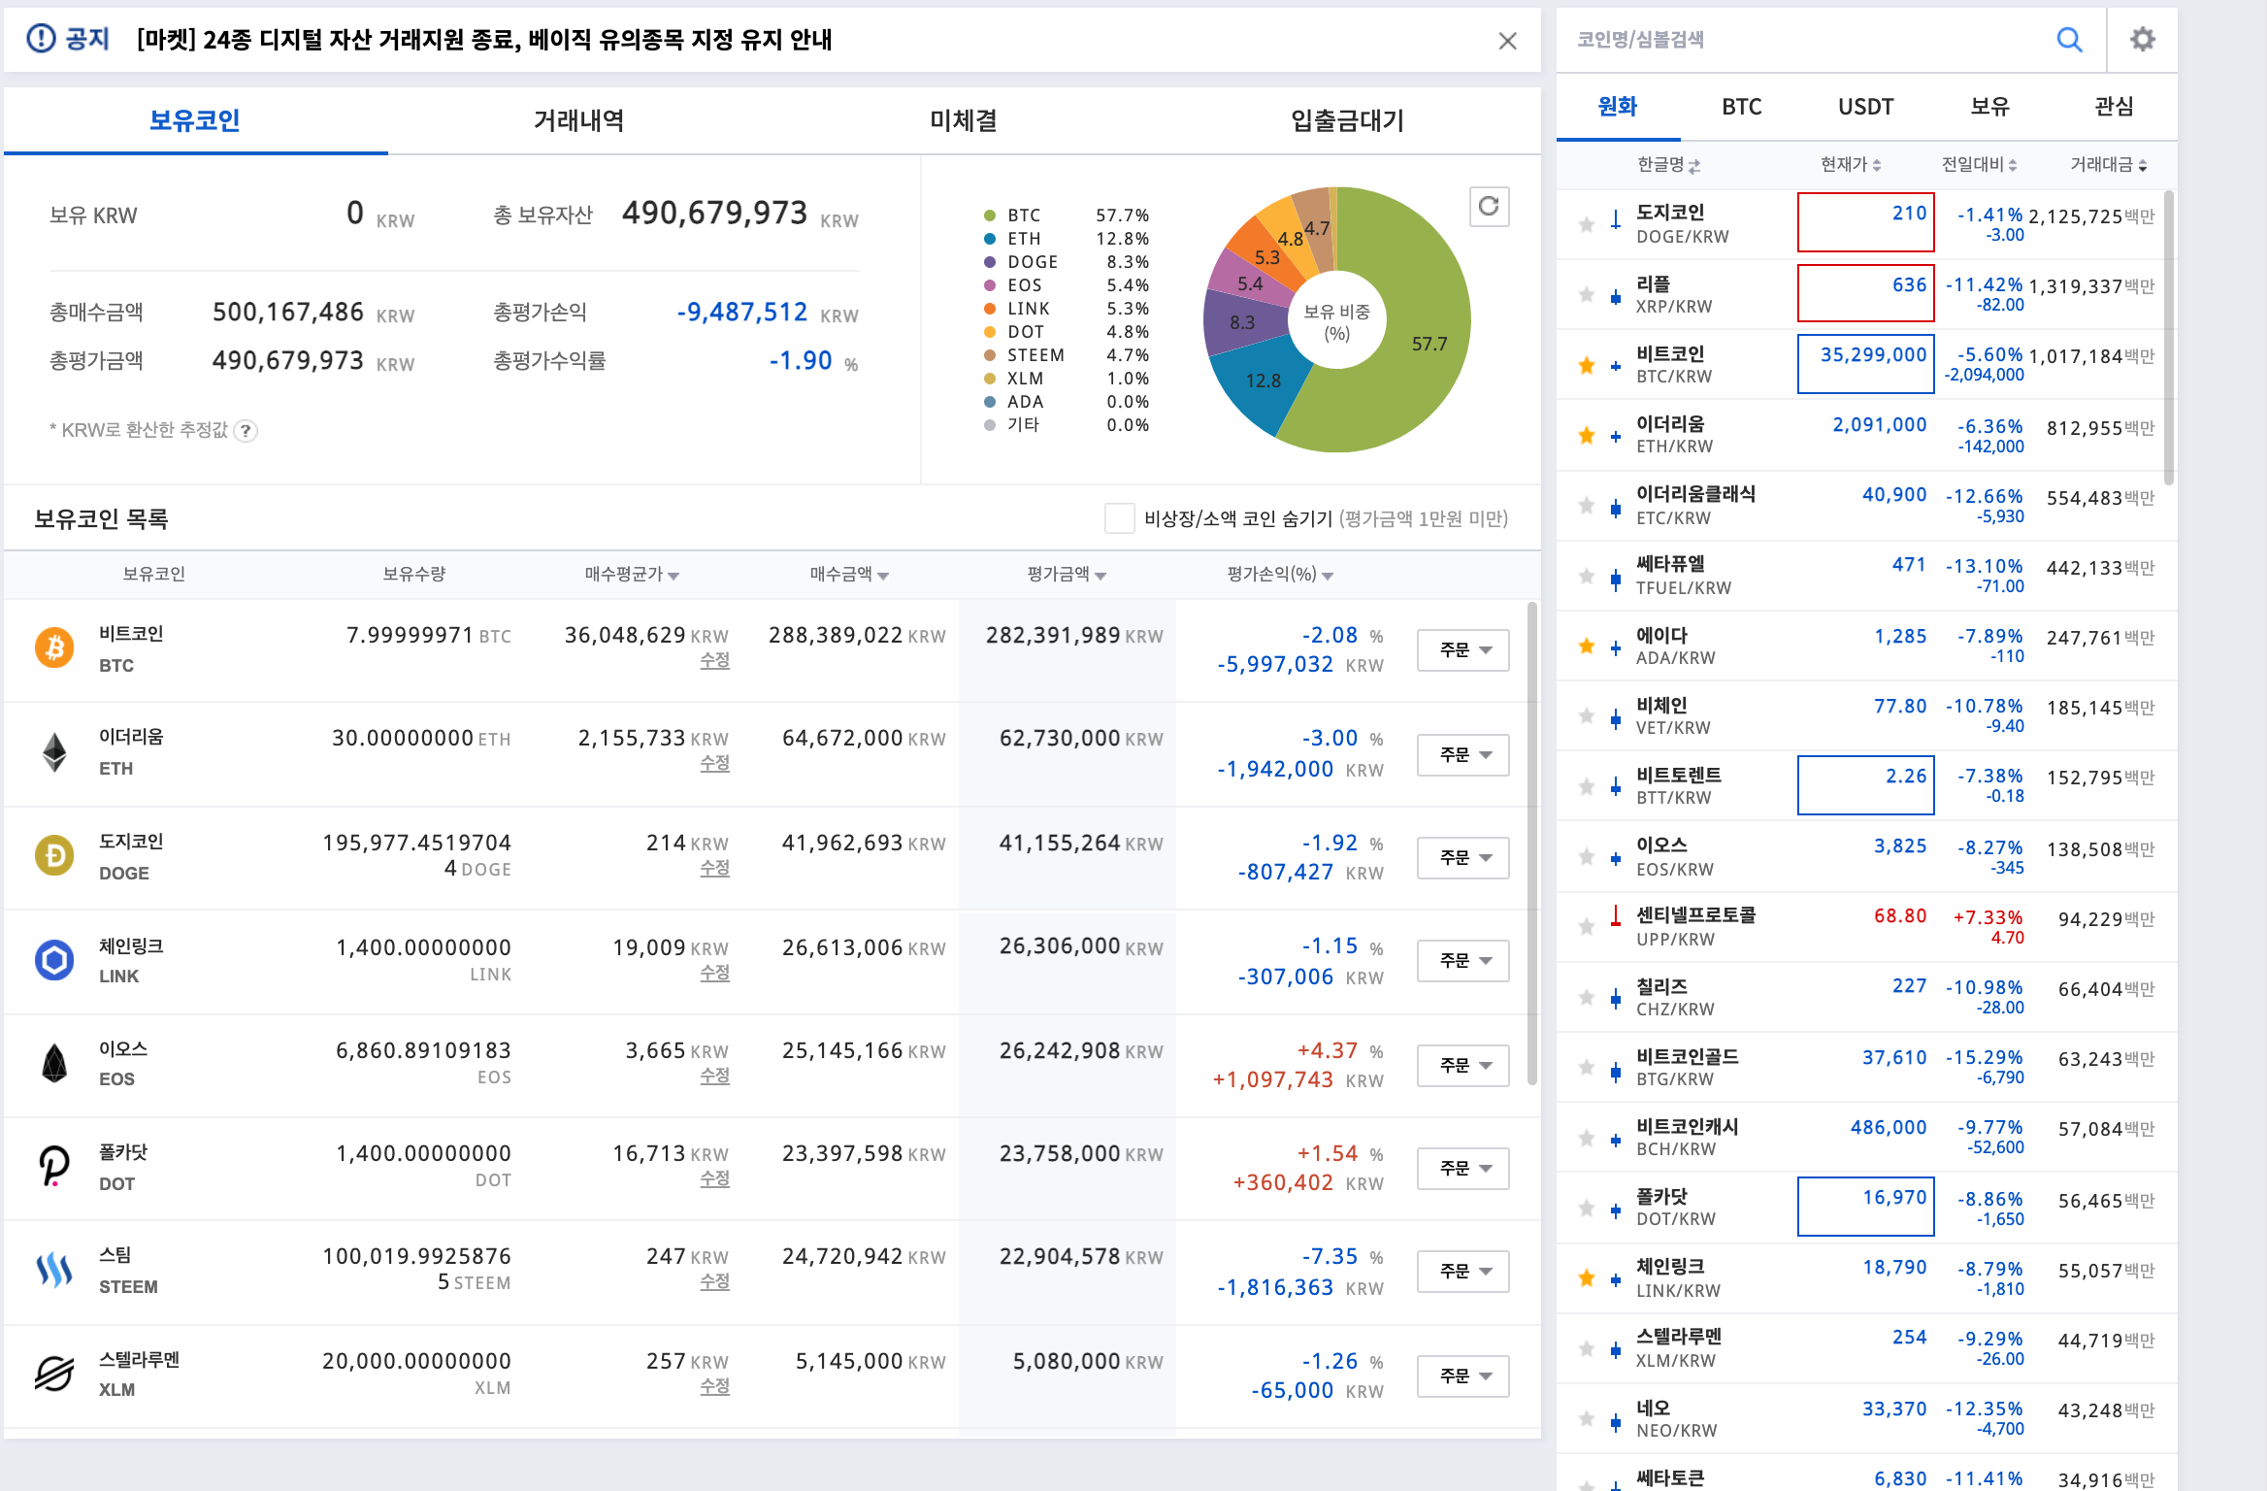2267x1491 pixels.
Task: Sort holdings by 평가금액 column arrow
Action: point(1101,576)
